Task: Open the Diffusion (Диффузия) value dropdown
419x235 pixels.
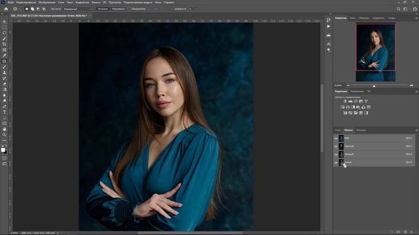Action: click(x=196, y=8)
